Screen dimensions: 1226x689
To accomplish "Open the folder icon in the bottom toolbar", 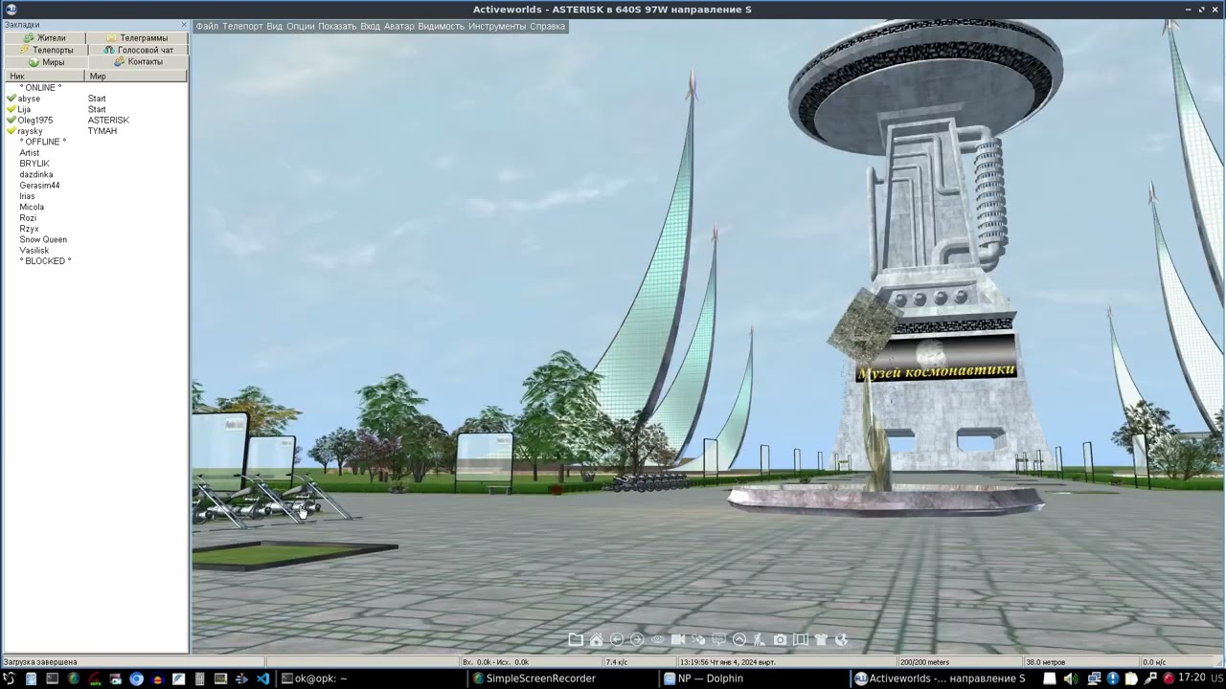I will tap(576, 640).
